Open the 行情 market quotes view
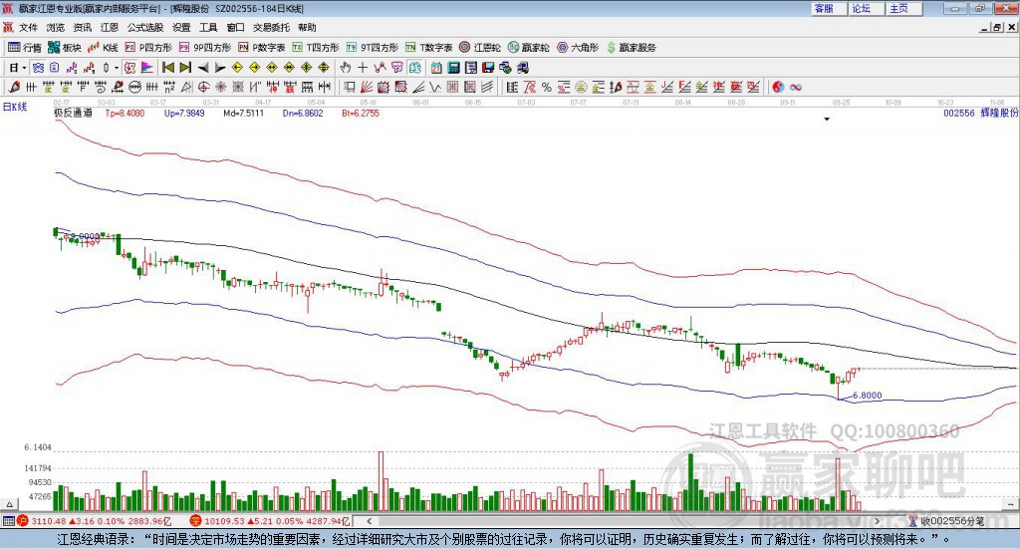 tap(25, 48)
